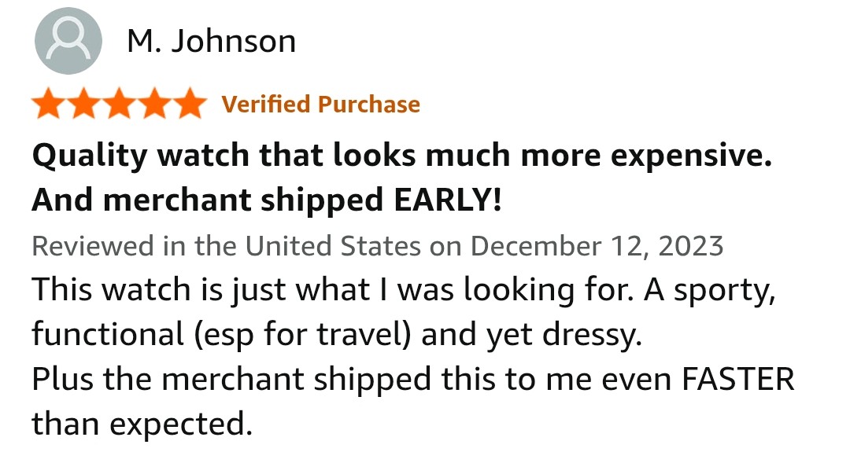Click the fifth orange rating star
The width and height of the screenshot is (850, 463).
click(190, 103)
